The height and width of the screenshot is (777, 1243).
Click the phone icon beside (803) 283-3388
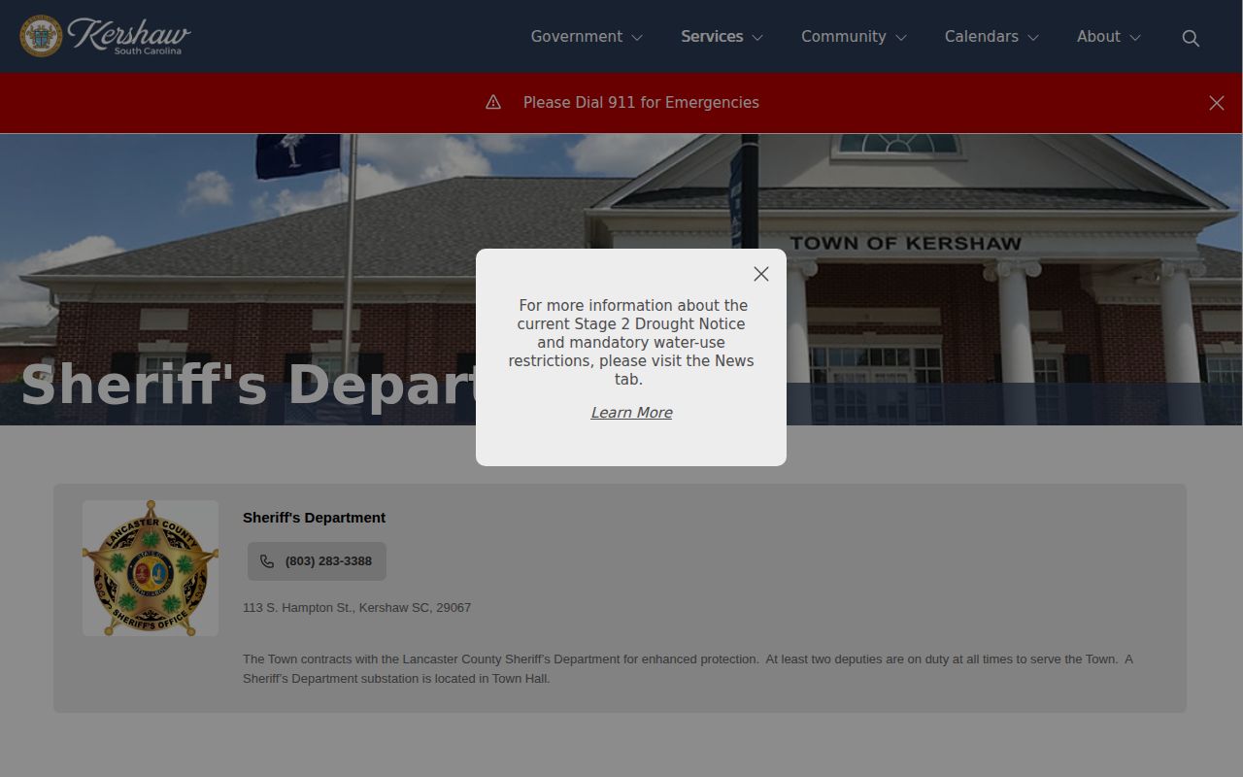(x=267, y=561)
